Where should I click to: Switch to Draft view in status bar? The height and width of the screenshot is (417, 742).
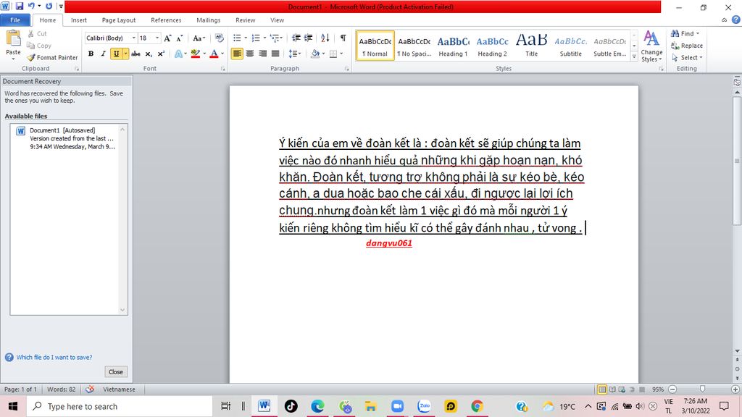642,389
